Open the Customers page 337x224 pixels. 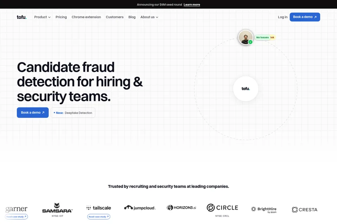point(114,17)
